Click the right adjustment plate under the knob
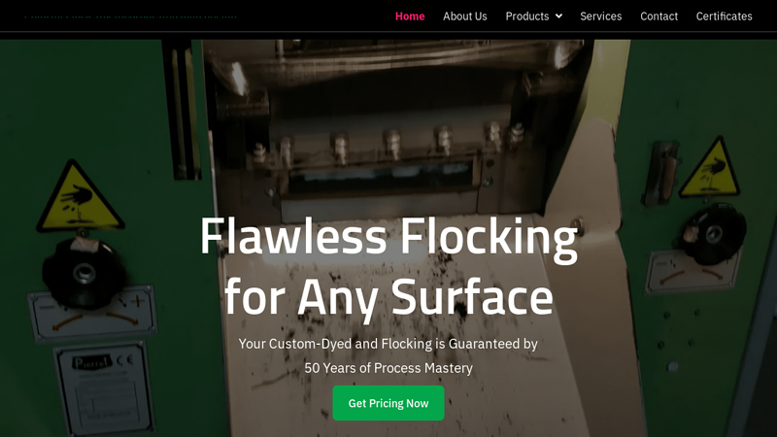This screenshot has width=777, height=437. pyautogui.click(x=693, y=272)
